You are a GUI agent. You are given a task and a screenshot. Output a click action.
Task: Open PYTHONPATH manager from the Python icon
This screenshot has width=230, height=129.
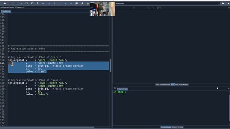point(88,4)
